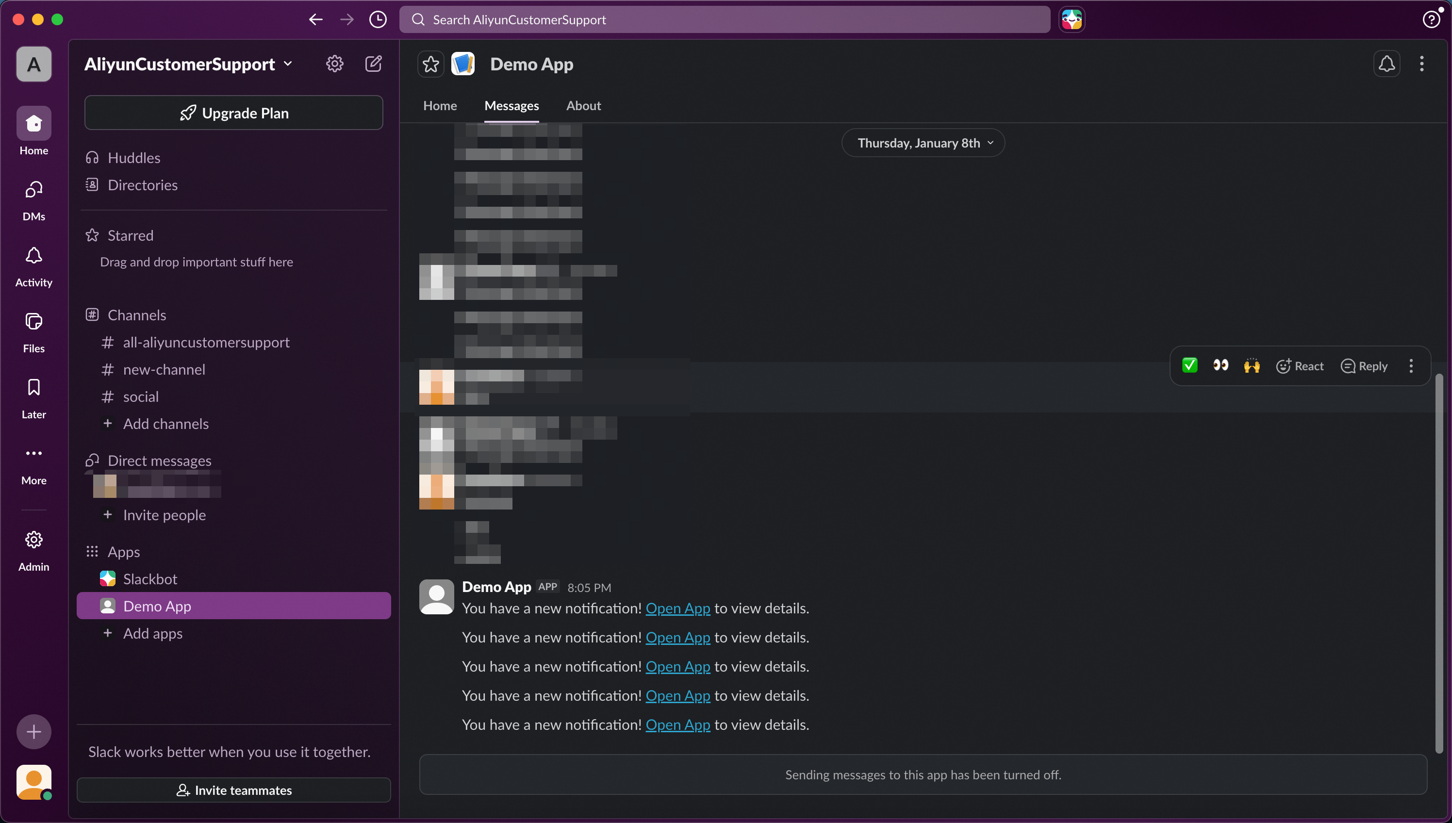Screen dimensions: 1452x823
Task: Add raised hands emoji reaction
Action: point(1252,366)
